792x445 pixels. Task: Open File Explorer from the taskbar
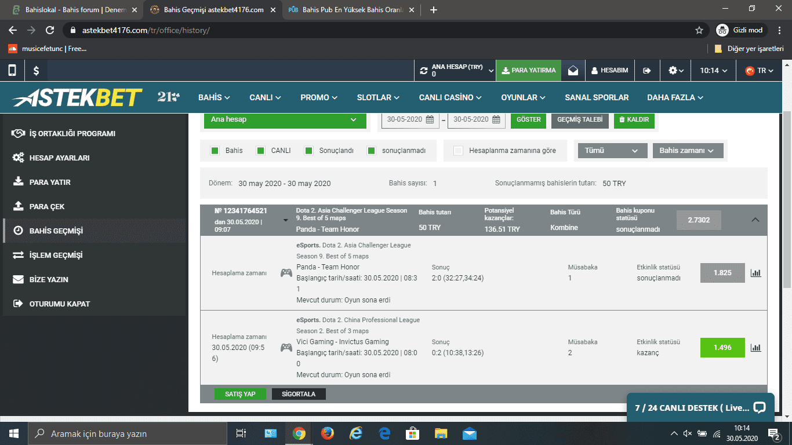pyautogui.click(x=441, y=433)
